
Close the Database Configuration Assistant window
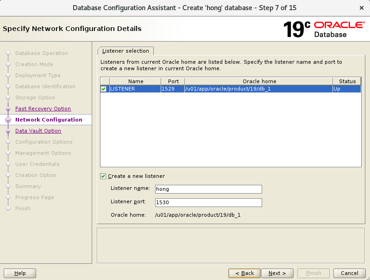tap(362, 8)
